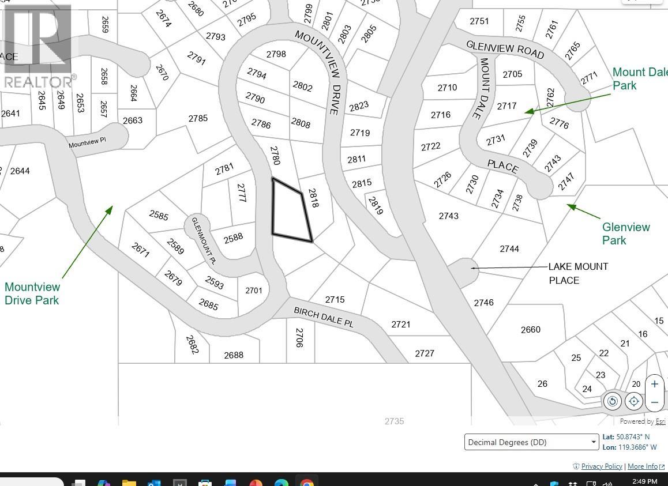Select parcel 2727 on the map

(425, 353)
